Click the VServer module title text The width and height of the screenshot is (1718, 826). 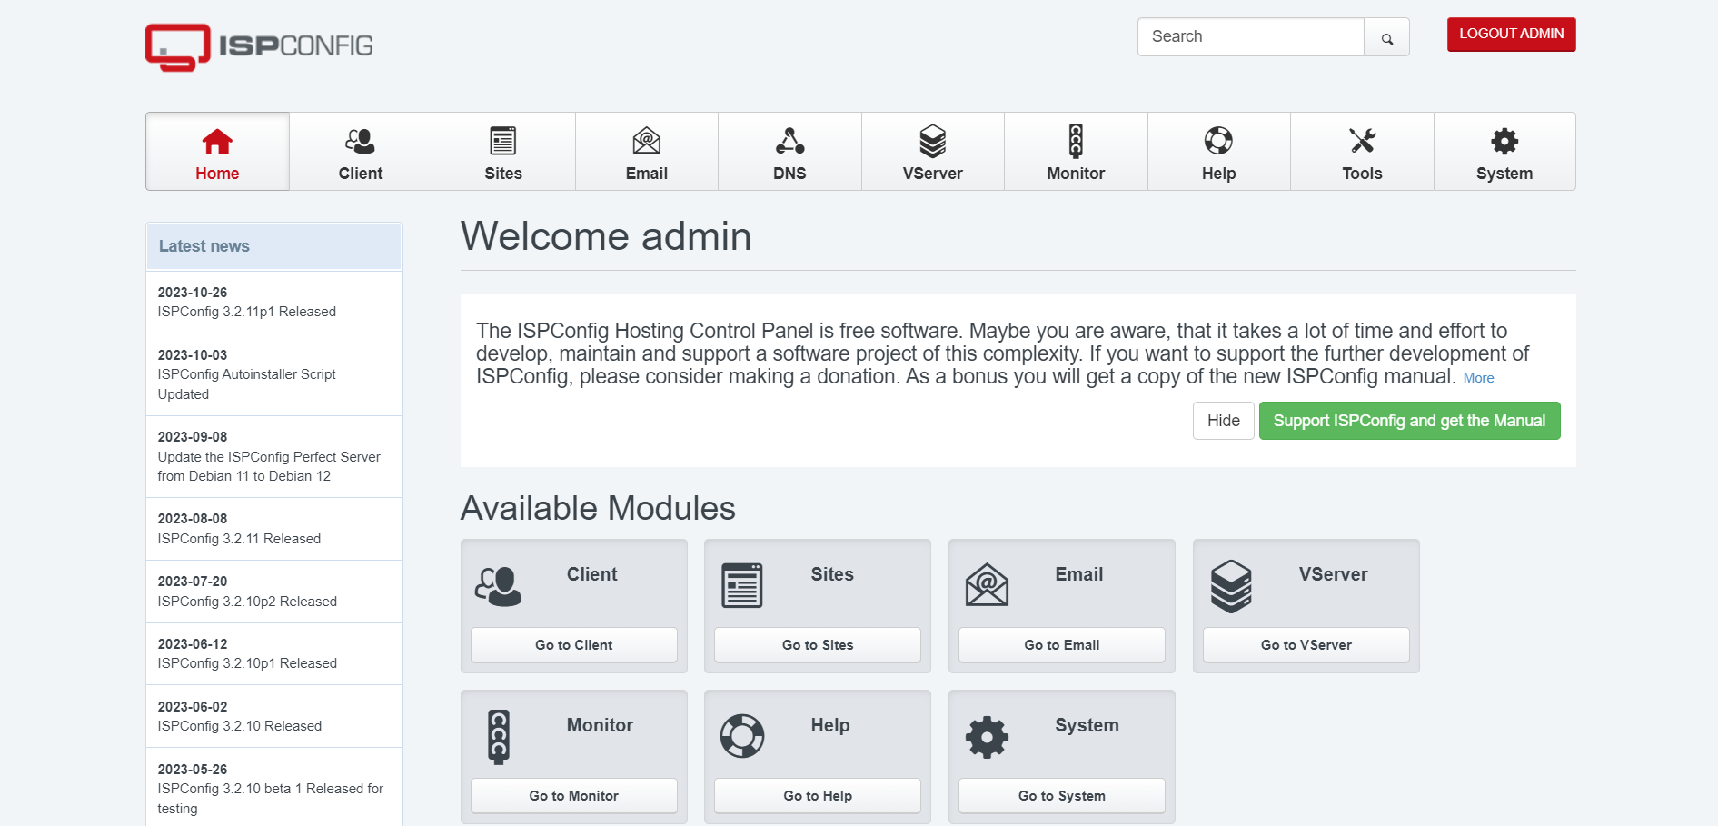[1333, 574]
